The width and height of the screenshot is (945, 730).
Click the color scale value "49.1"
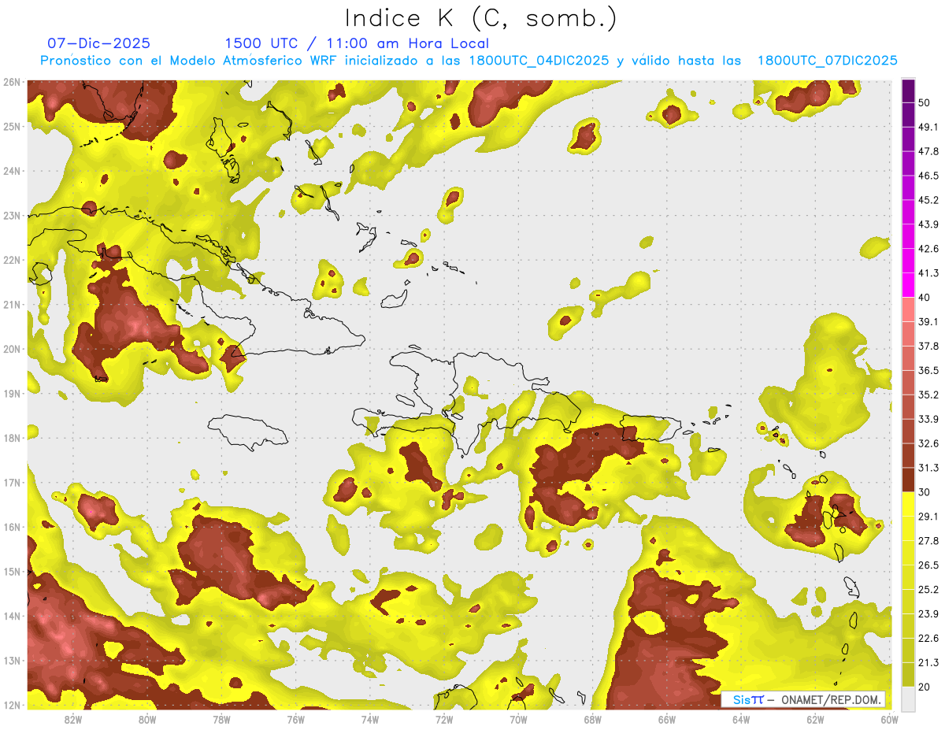pos(928,128)
